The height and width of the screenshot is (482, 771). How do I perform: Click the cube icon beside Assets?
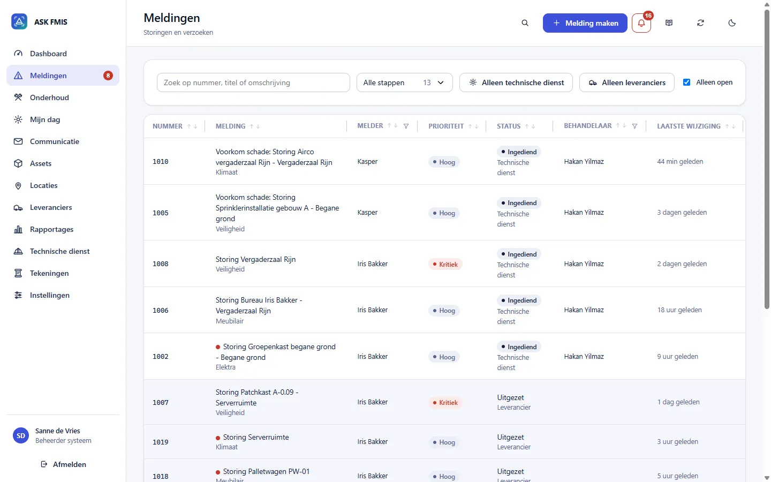[x=18, y=163]
